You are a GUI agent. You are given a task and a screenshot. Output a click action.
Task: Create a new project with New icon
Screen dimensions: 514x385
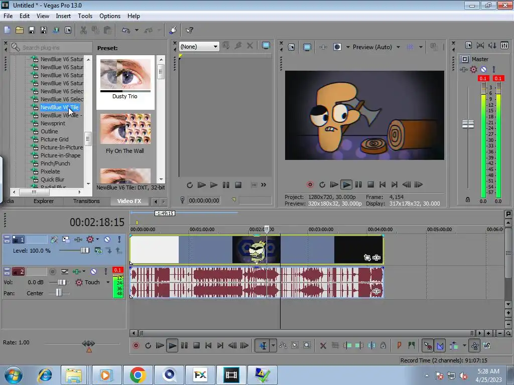pyautogui.click(x=7, y=30)
